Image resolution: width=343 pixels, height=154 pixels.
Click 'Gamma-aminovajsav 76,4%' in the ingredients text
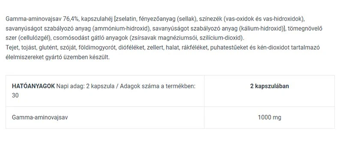click(42, 19)
